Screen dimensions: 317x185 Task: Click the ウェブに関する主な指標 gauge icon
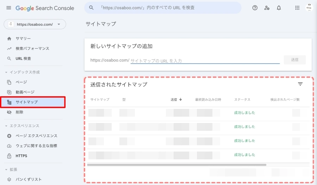tap(9, 146)
